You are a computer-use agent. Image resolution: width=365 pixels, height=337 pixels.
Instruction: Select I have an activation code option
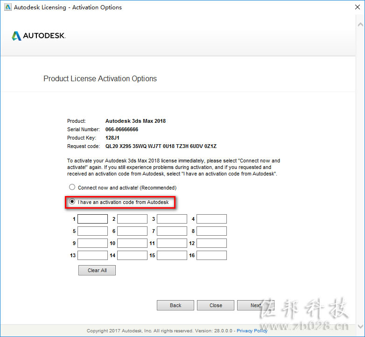coord(72,202)
